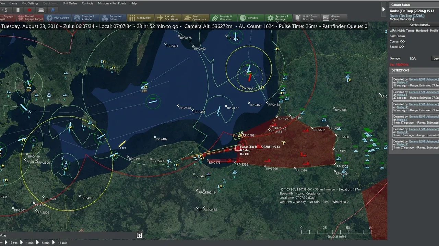
Task: Click the Manual Engage Target button
Action: tap(30, 18)
